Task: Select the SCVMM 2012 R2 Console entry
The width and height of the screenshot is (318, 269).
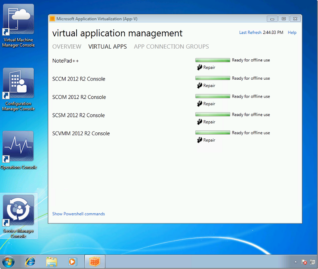Action: click(x=81, y=134)
